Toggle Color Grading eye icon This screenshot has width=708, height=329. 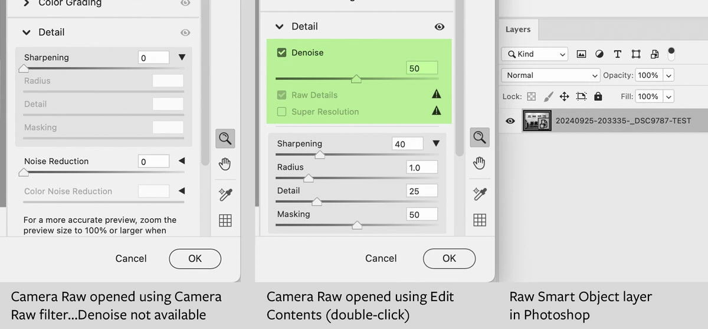click(185, 3)
